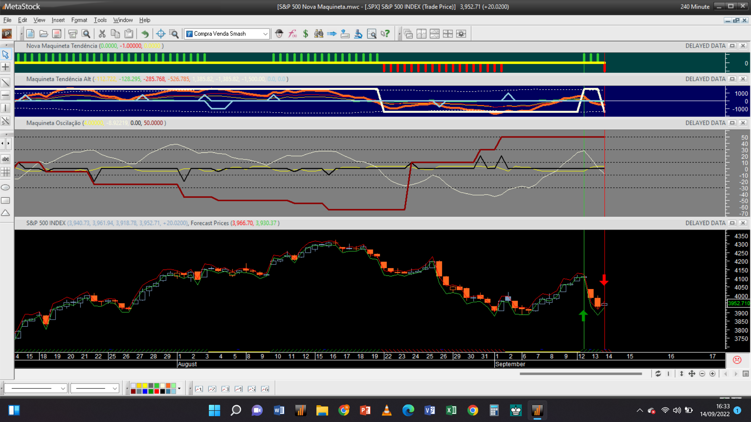The height and width of the screenshot is (422, 751).
Task: Expand the Compra Venda Smash dropdown
Action: point(265,34)
